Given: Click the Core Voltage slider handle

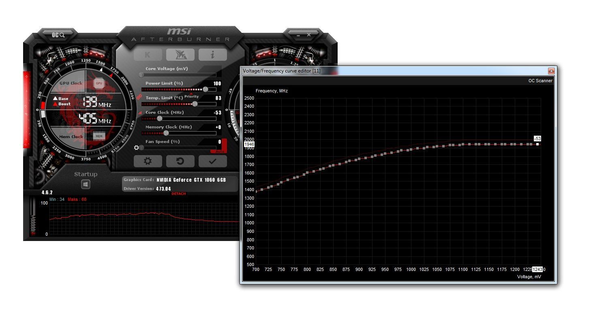Looking at the screenshot, I should [x=141, y=75].
